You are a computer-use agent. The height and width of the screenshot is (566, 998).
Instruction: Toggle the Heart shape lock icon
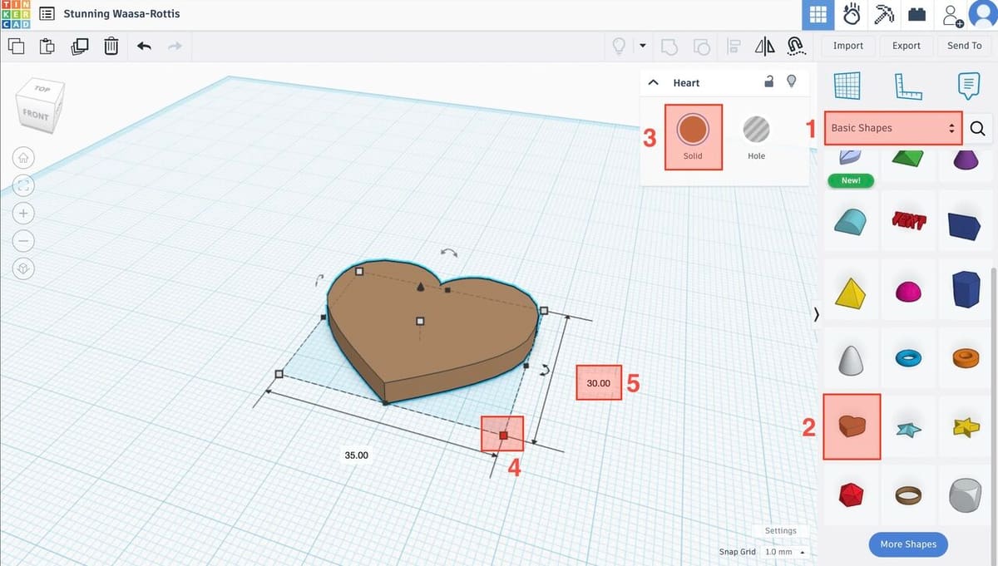tap(769, 81)
